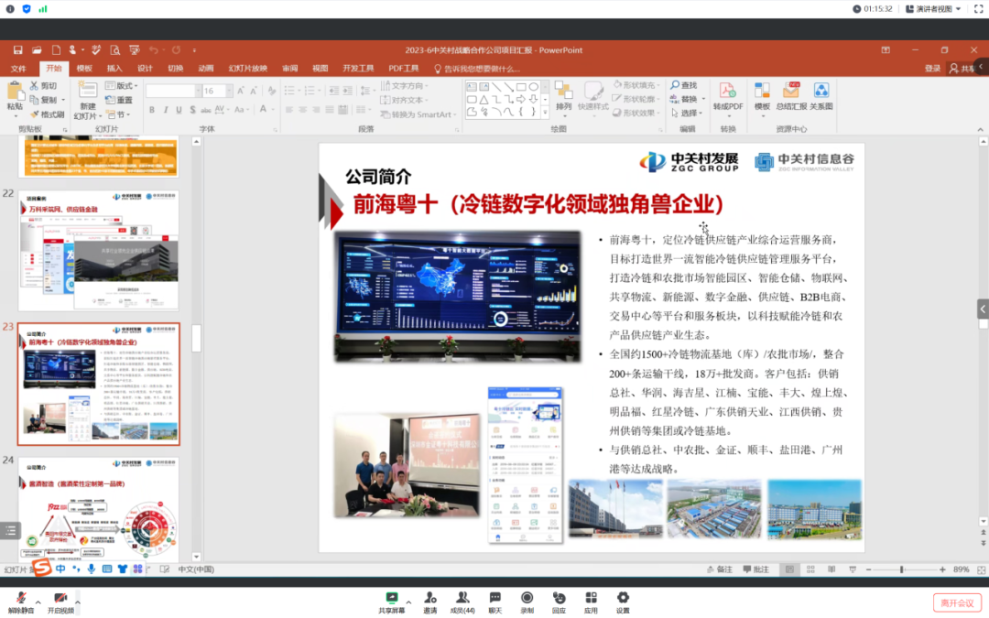The width and height of the screenshot is (989, 618).
Task: Open the Summary Report (总结汇报) resource
Action: 791,96
